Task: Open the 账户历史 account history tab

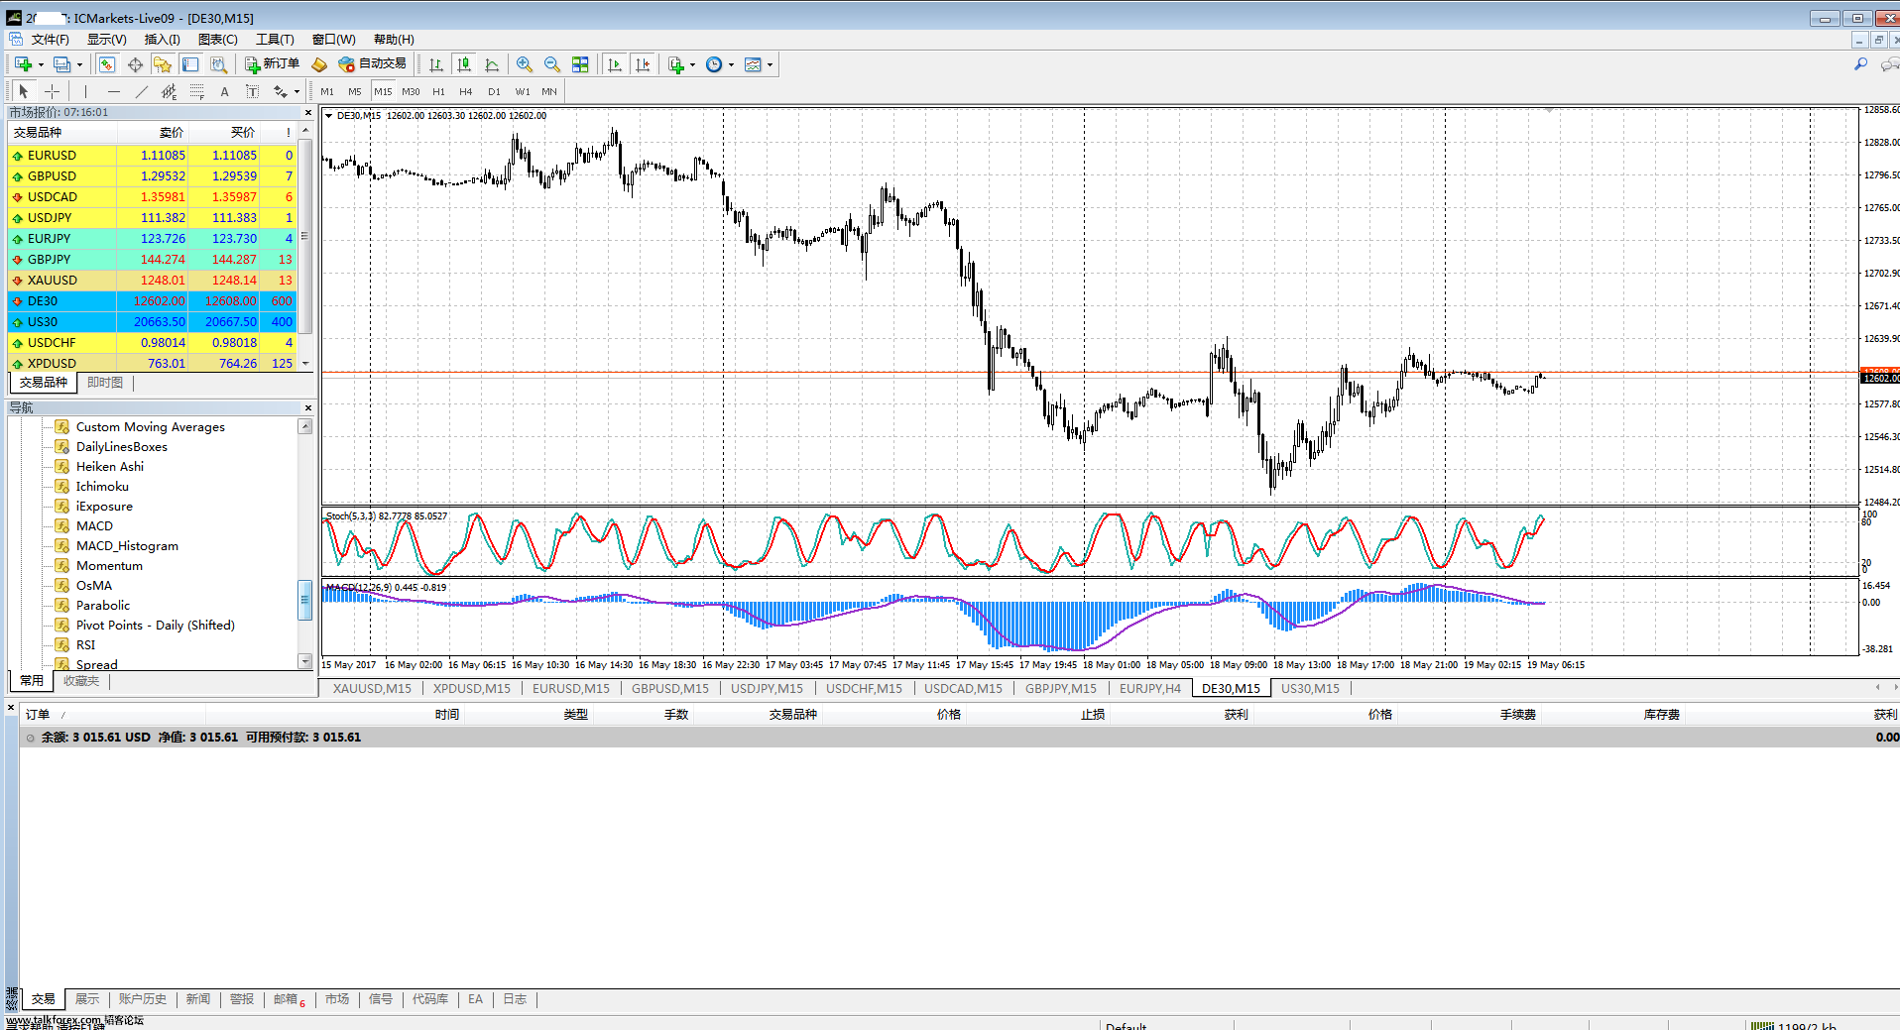Action: (x=143, y=999)
